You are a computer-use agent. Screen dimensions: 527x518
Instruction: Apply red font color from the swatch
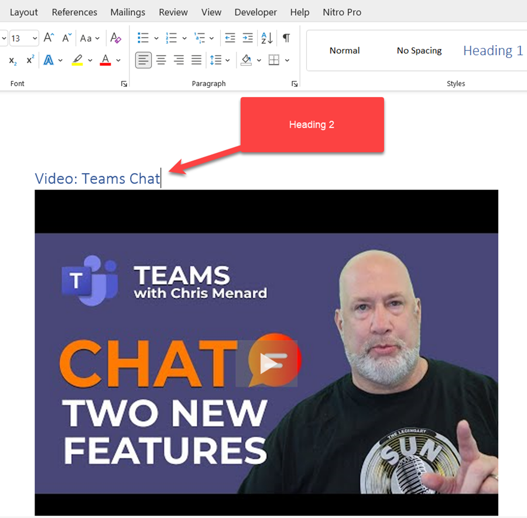[x=104, y=60]
